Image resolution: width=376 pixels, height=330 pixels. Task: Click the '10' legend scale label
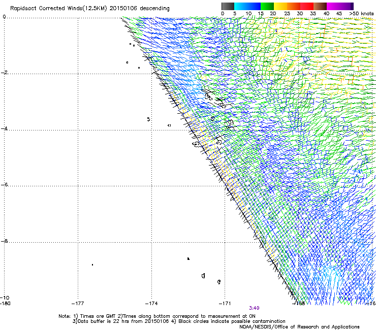[x=248, y=14]
